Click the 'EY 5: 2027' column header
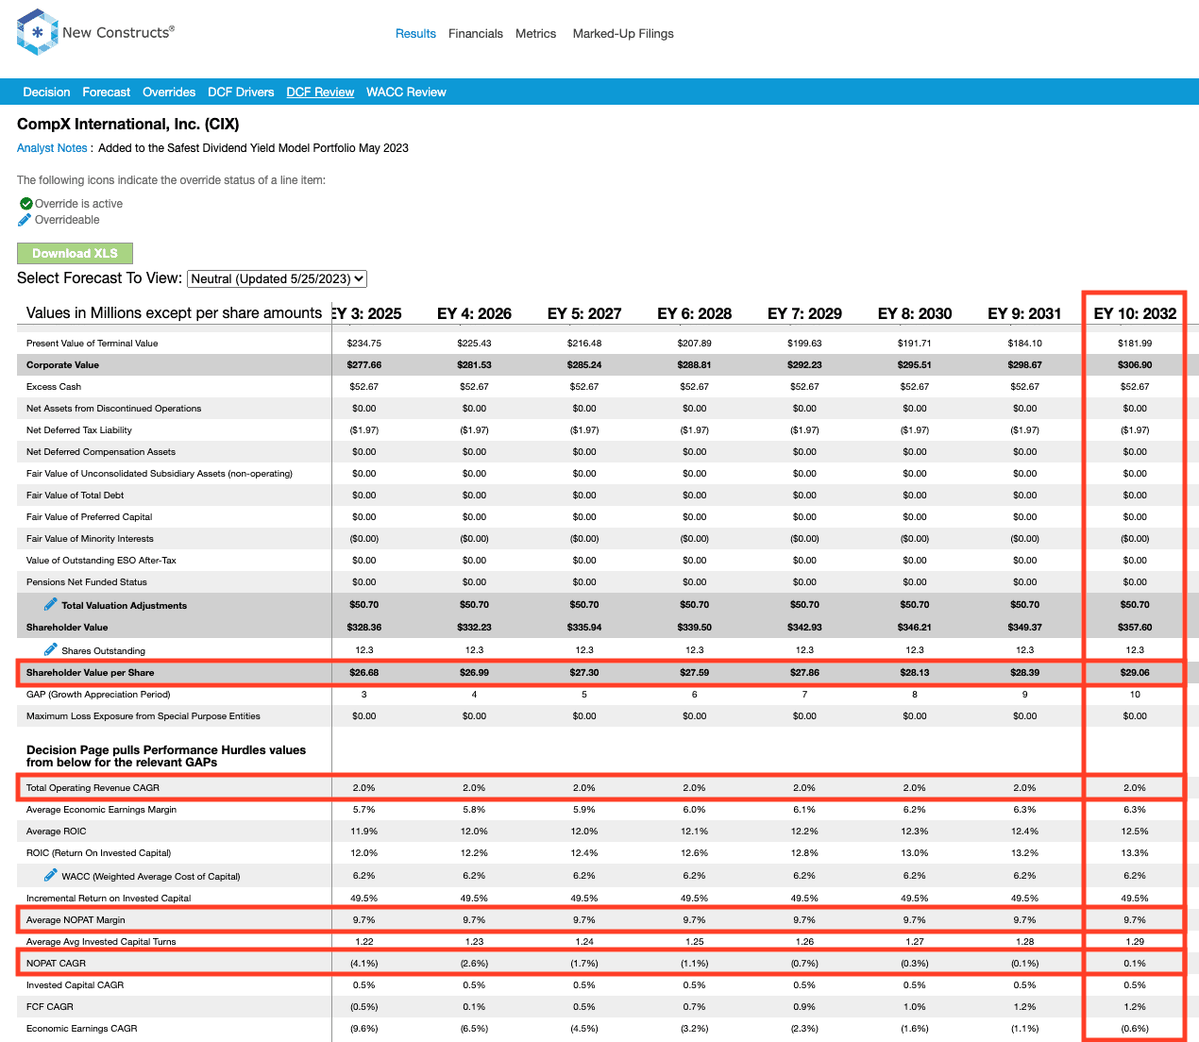 [x=584, y=313]
